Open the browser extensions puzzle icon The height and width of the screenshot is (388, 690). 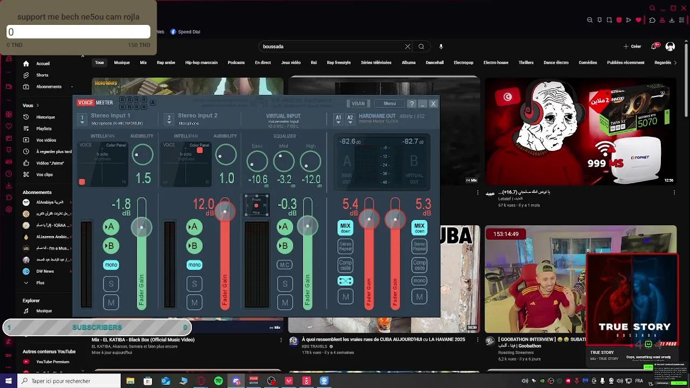(652, 20)
